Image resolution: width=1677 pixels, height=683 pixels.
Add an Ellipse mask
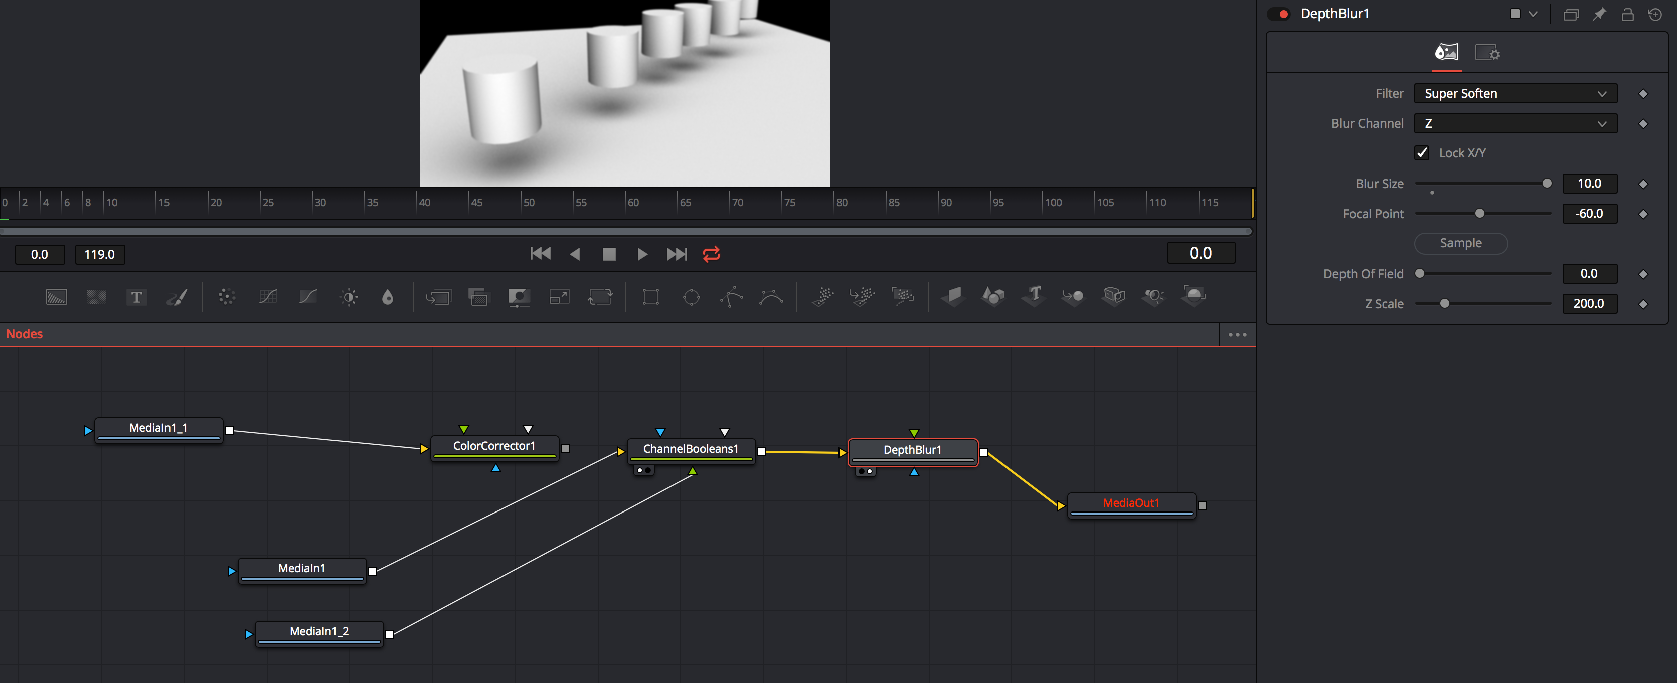[692, 297]
